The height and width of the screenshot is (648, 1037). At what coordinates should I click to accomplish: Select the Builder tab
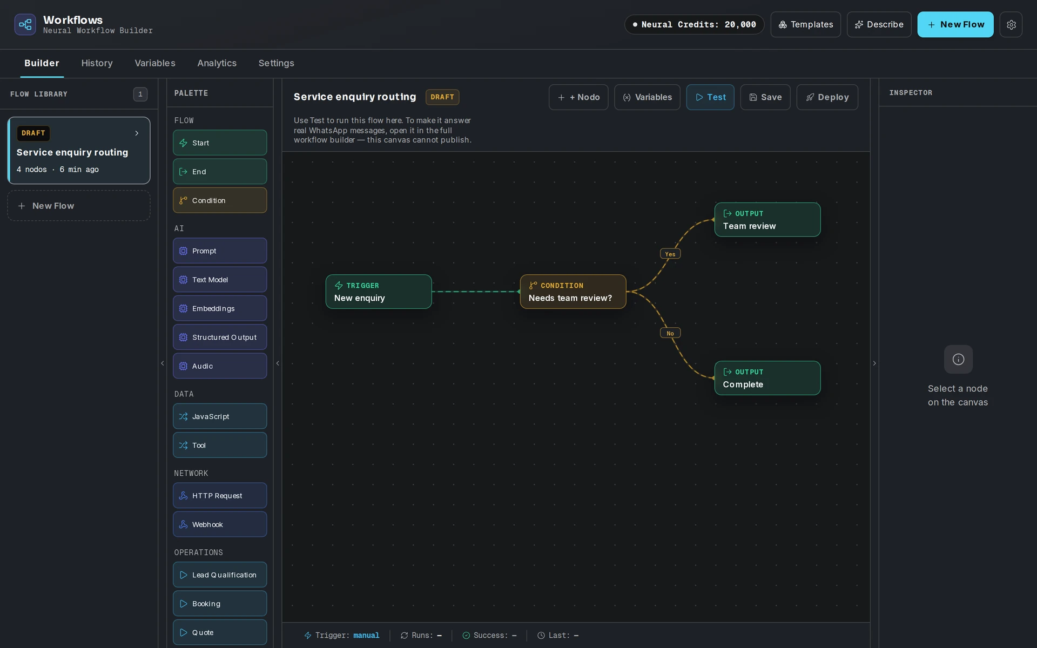42,63
